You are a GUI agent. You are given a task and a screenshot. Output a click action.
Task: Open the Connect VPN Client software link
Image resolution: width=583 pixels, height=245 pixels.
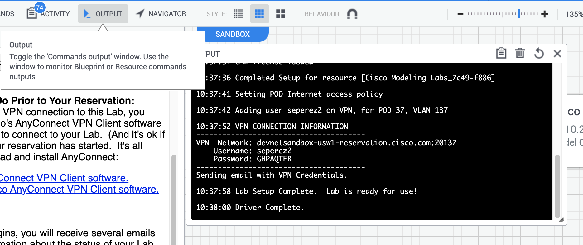pyautogui.click(x=64, y=178)
